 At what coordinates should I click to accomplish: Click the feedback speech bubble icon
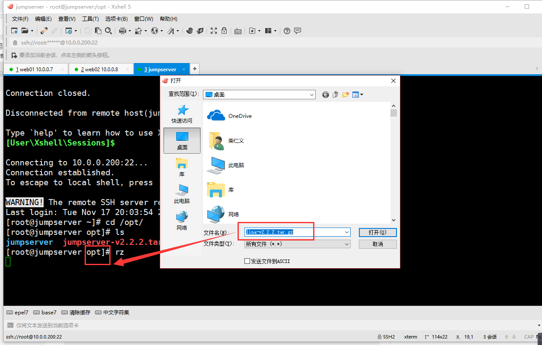(x=297, y=31)
